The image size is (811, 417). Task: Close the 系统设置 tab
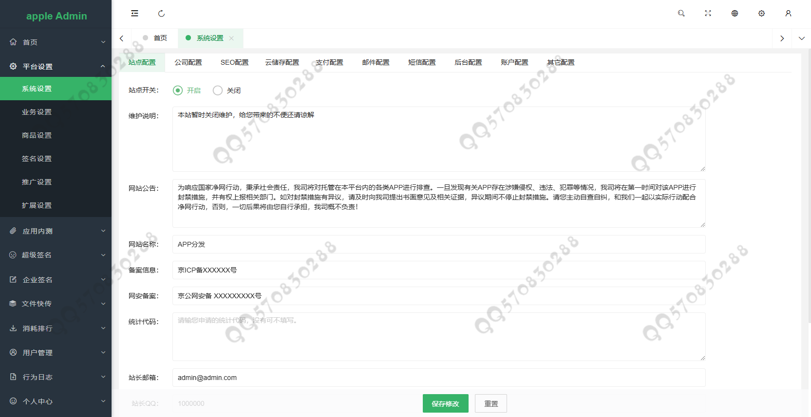231,38
